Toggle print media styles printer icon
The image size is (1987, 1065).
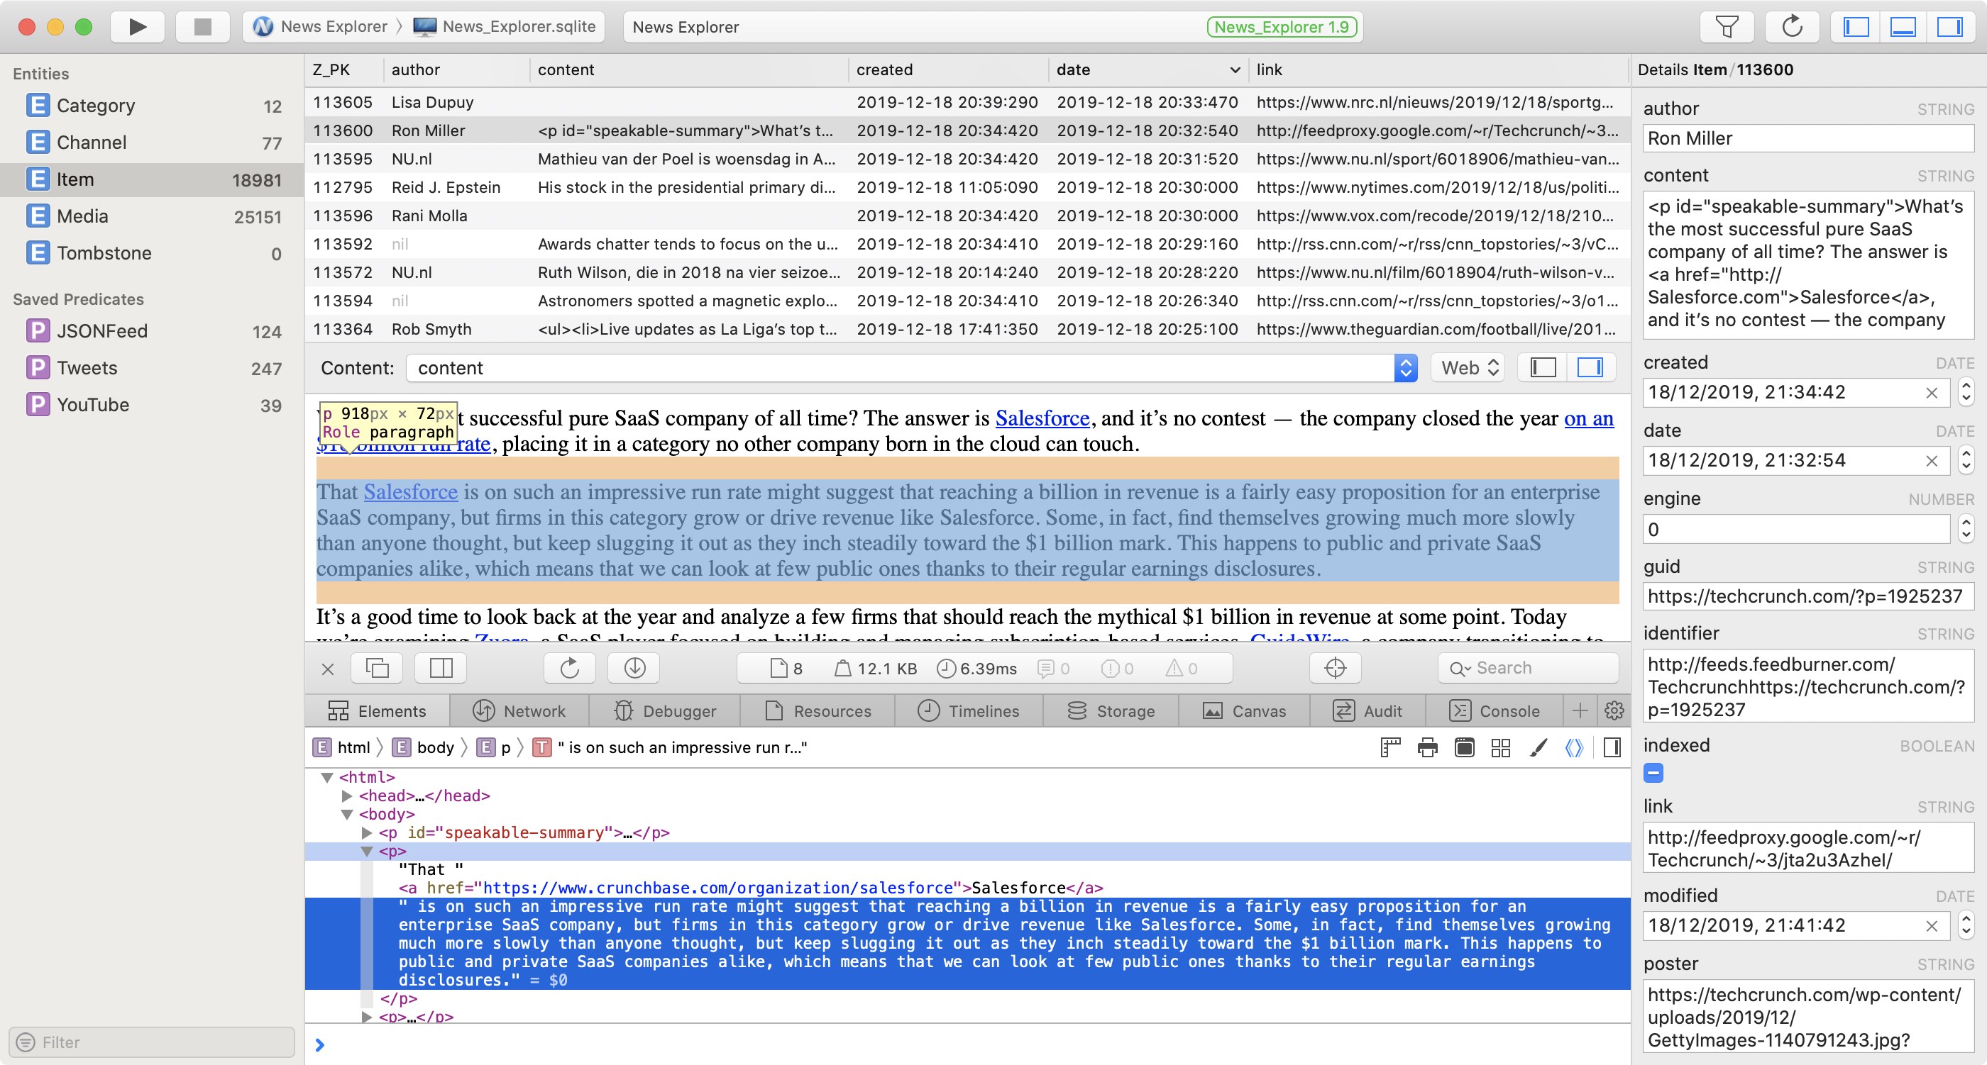pyautogui.click(x=1427, y=747)
